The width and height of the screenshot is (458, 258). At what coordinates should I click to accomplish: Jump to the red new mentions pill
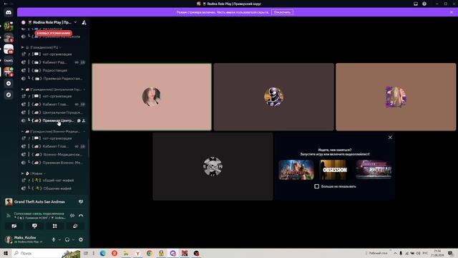tap(54, 33)
